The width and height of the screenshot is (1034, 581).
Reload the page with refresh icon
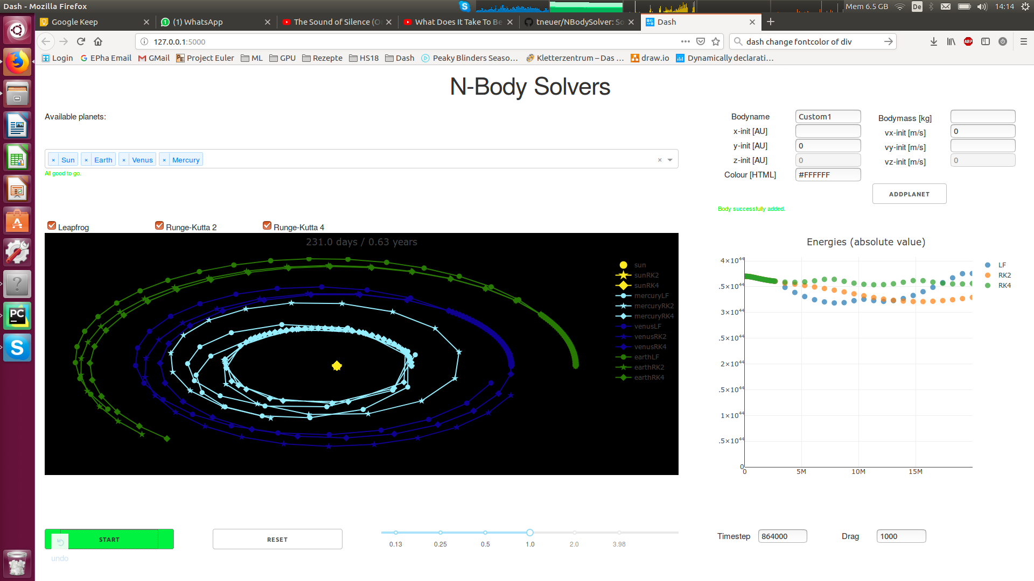coord(81,41)
